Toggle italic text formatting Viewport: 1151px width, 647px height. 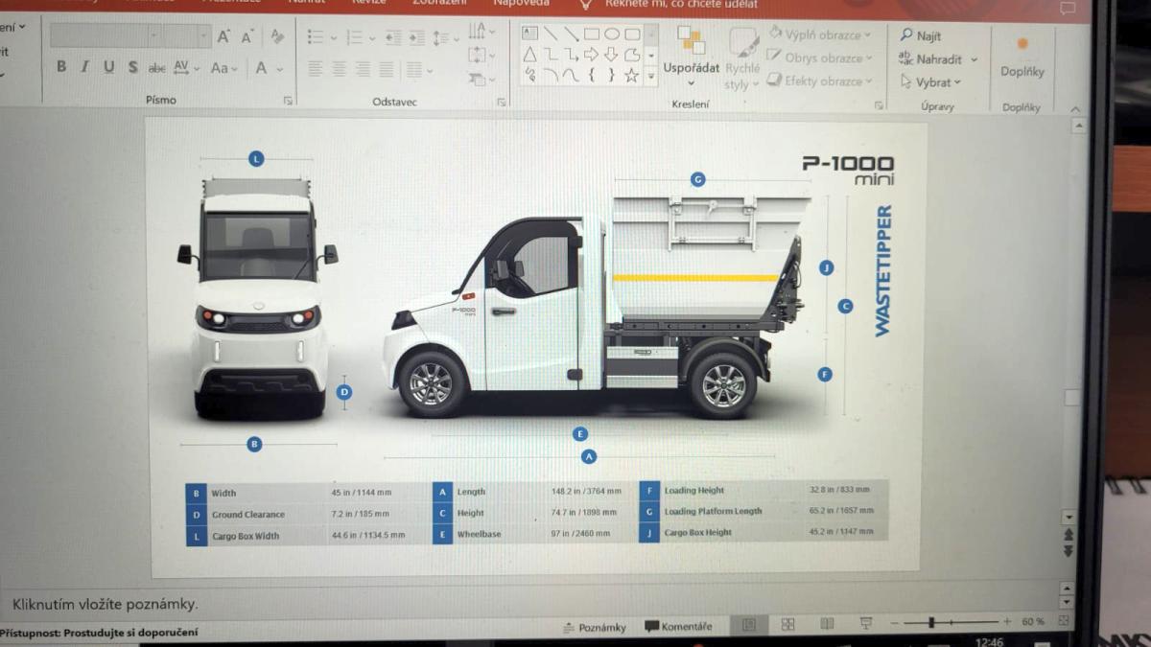pyautogui.click(x=84, y=67)
